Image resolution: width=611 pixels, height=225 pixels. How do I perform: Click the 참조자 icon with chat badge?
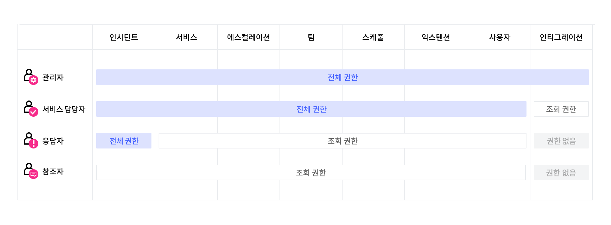point(31,171)
